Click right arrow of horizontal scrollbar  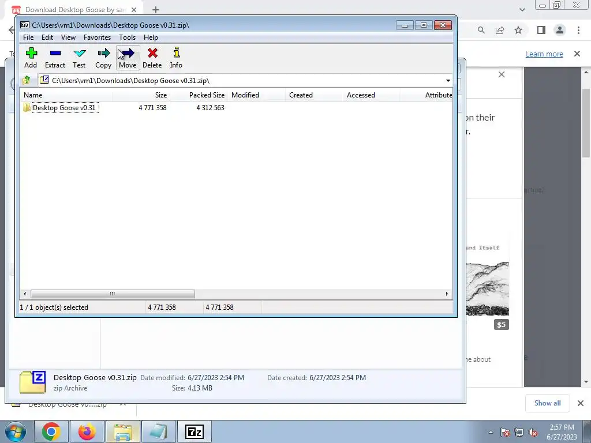point(447,294)
